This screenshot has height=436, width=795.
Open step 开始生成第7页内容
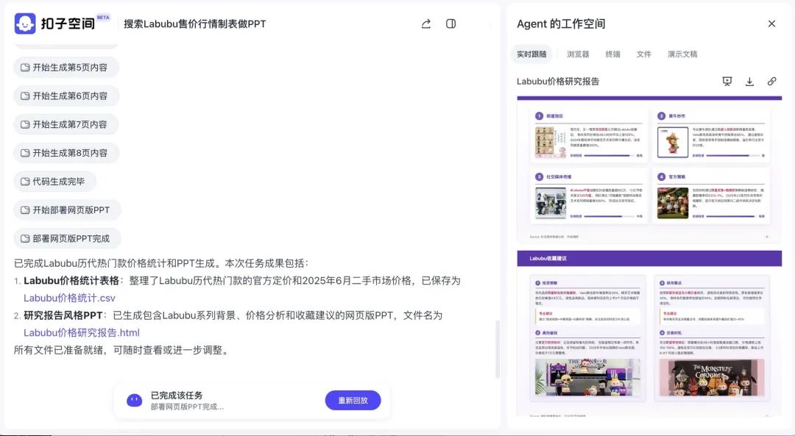pos(66,124)
